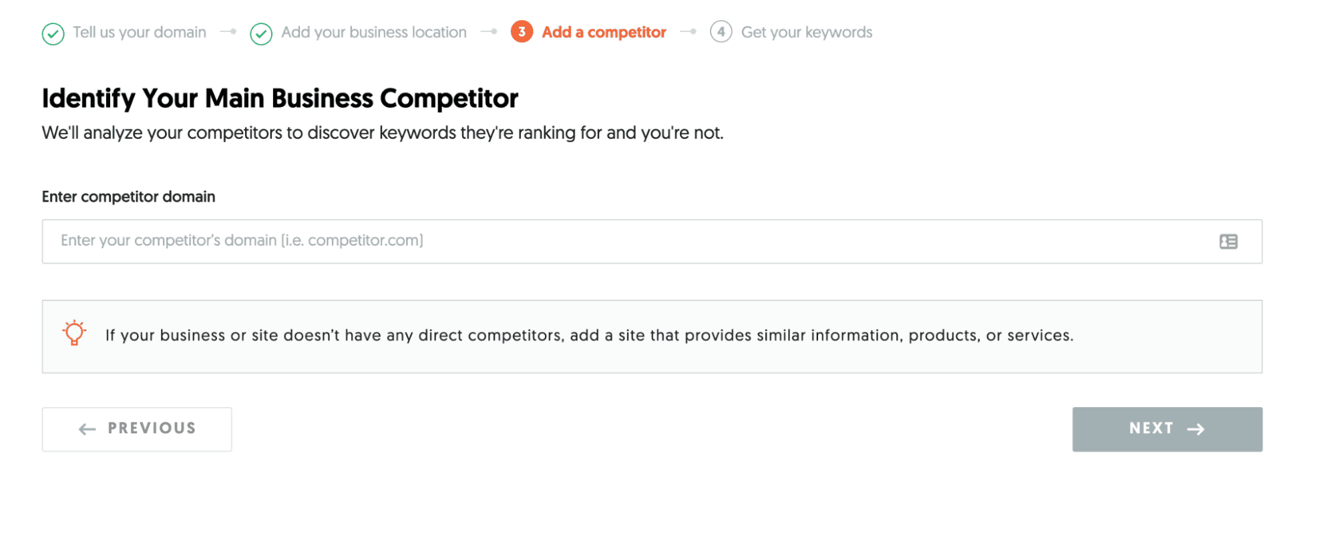Image resolution: width=1335 pixels, height=554 pixels.
Task: Select the 'Add a competitor' step label
Action: 603,32
